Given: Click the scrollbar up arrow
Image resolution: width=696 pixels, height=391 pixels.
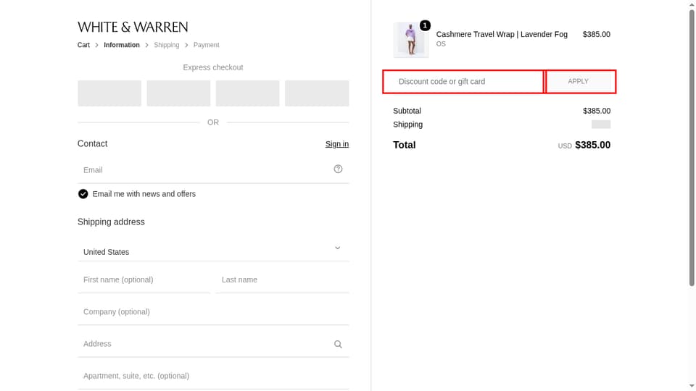Looking at the screenshot, I should pos(692,4).
